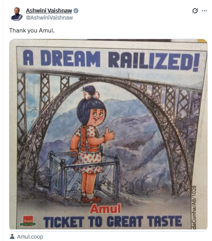Open the Ashwini Vaishnaw display name link
Image resolution: width=212 pixels, height=241 pixels.
pyautogui.click(x=49, y=11)
